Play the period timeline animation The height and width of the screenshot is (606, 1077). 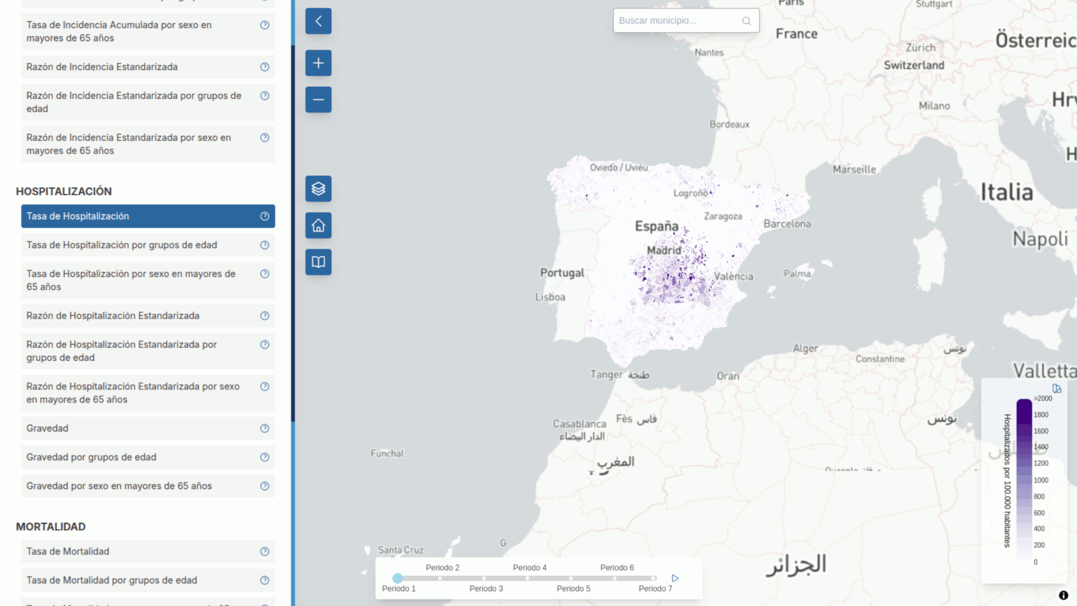point(675,578)
